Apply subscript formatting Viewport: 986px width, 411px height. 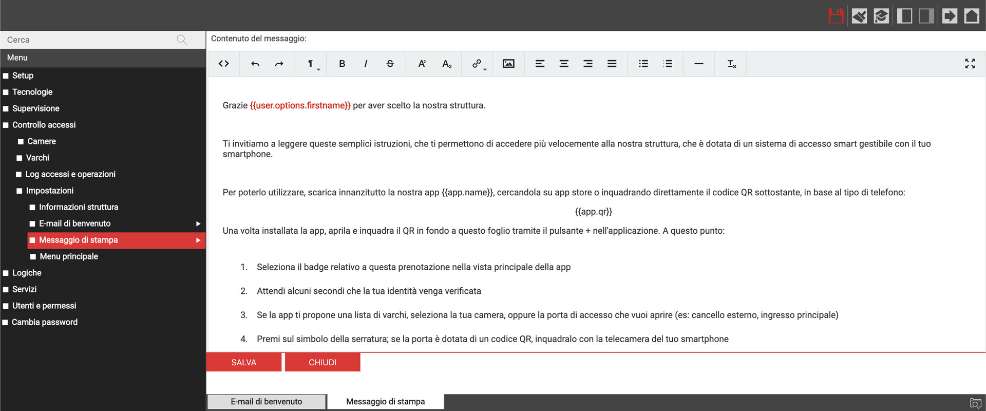click(447, 64)
